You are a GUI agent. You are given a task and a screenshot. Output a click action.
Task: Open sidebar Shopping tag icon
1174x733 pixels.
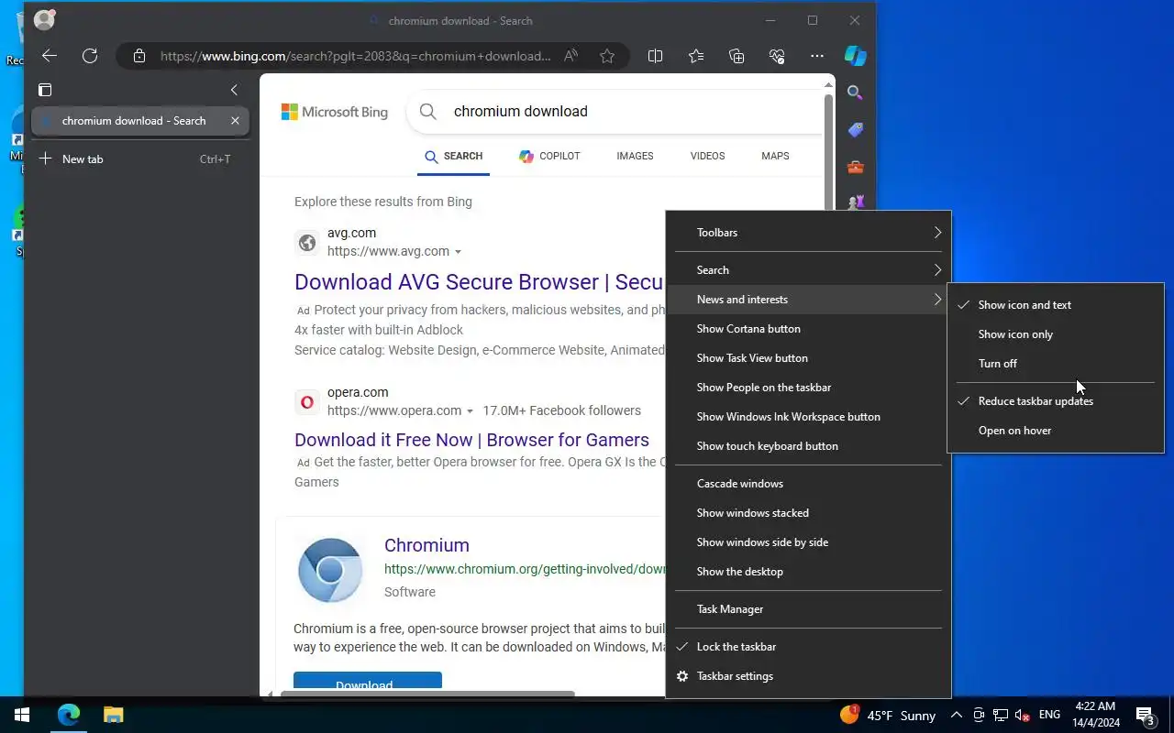coord(855,130)
